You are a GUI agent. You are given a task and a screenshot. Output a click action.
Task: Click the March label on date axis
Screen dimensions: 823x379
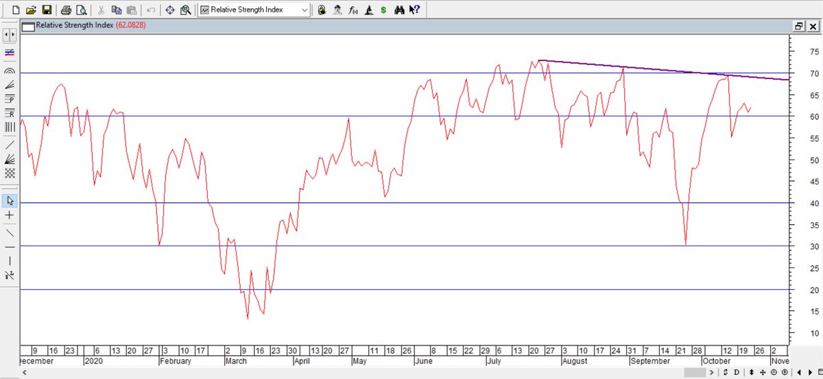point(237,361)
